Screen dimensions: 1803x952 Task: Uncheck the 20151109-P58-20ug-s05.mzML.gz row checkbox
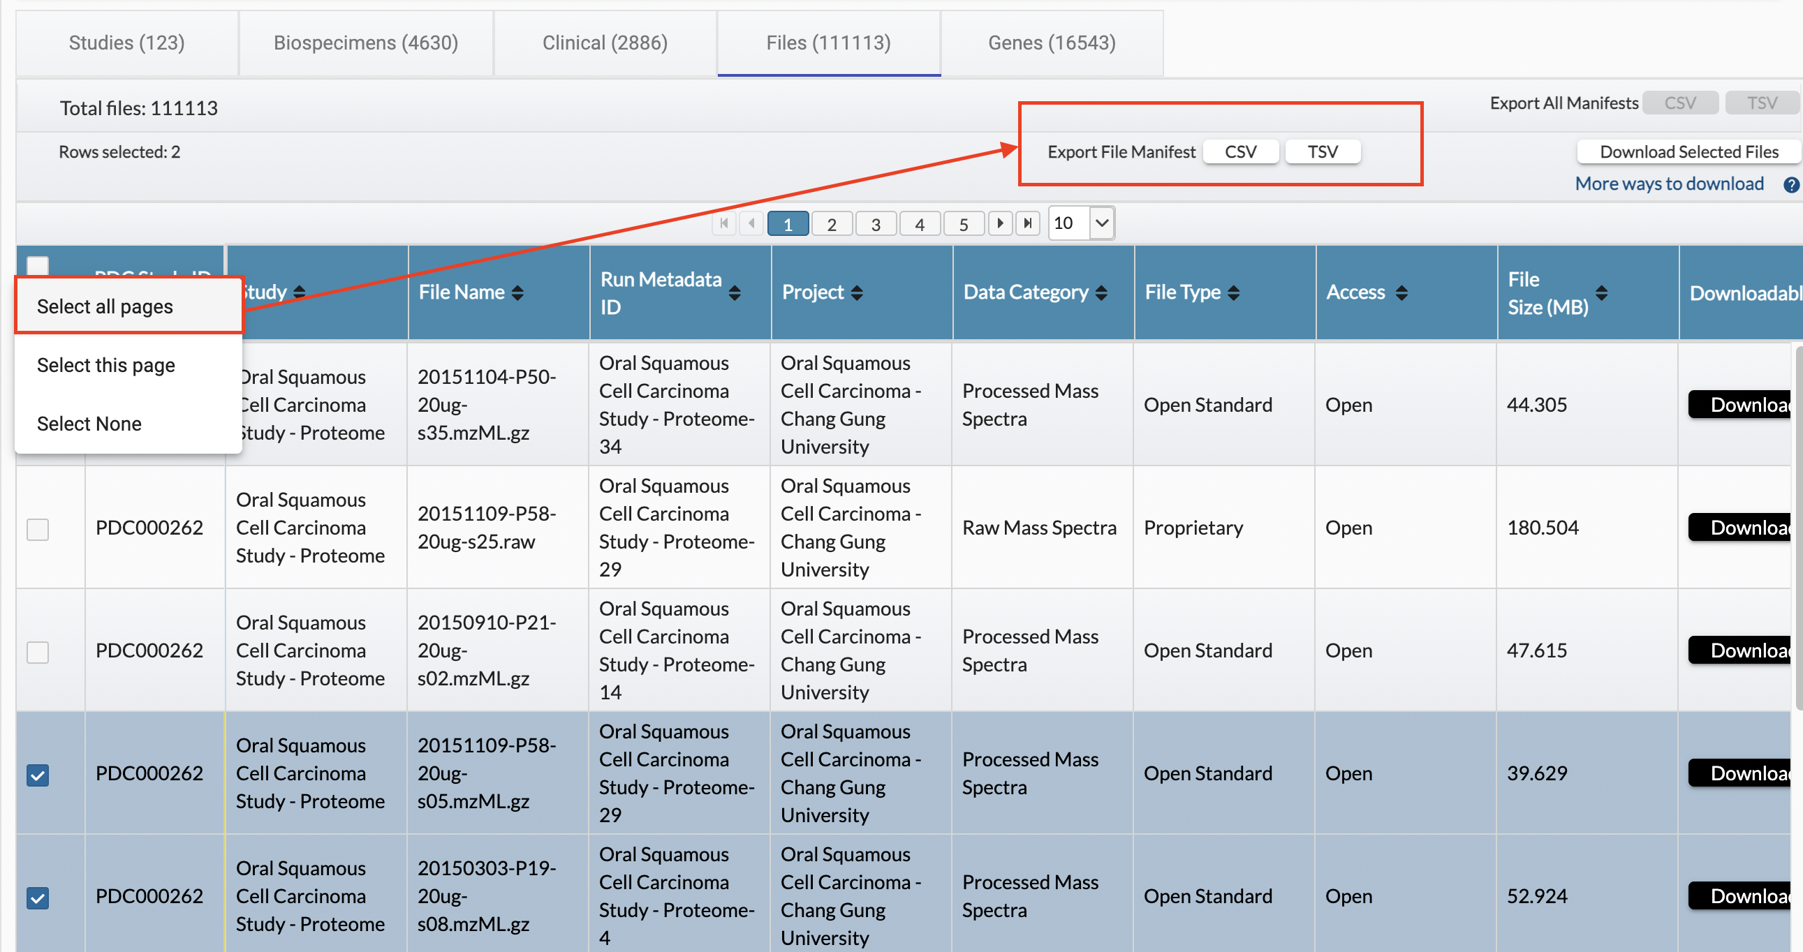[x=38, y=774]
